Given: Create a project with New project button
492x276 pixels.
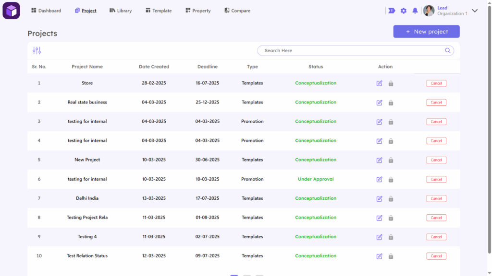Looking at the screenshot, I should [x=426, y=32].
